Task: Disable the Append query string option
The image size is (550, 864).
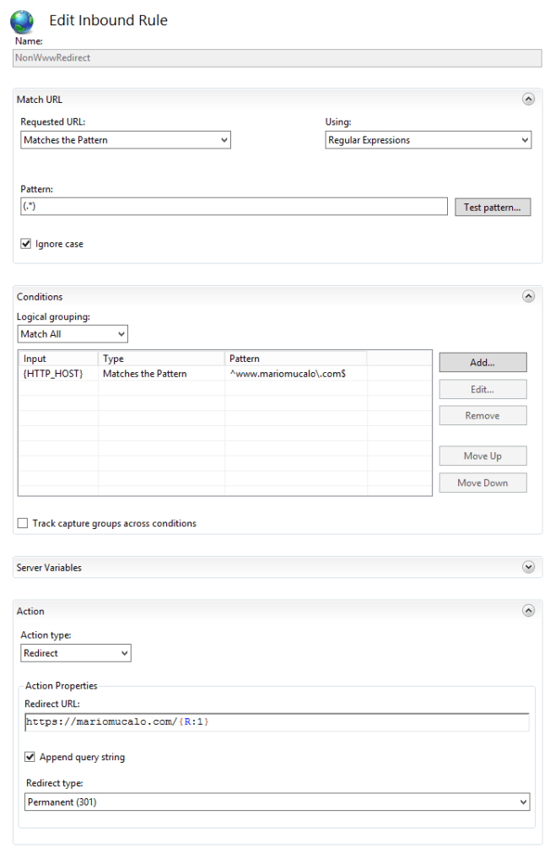Action: 30,757
